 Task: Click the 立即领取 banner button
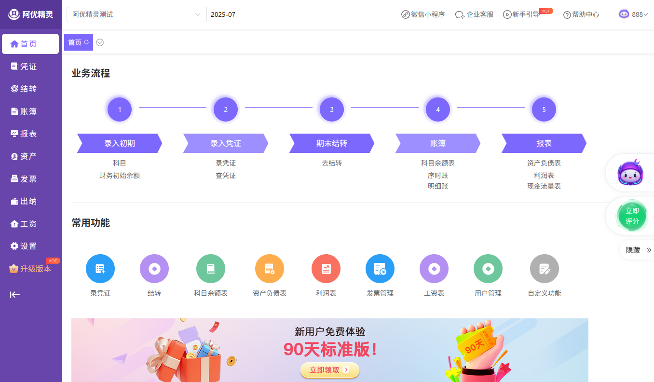[x=330, y=370]
